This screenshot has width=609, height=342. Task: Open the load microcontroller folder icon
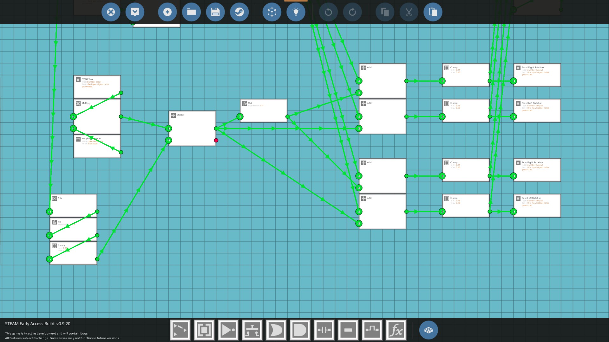coord(191,12)
